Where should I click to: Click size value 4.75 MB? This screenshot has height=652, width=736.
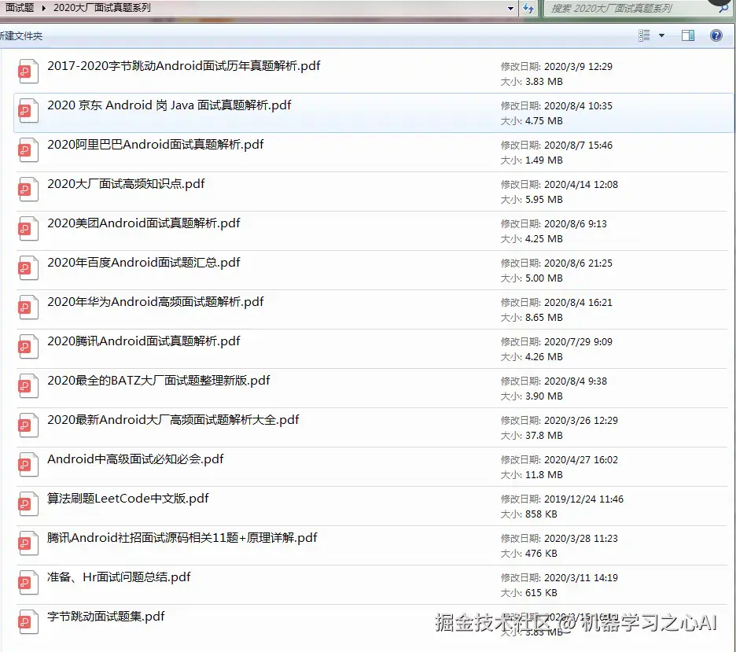click(543, 121)
